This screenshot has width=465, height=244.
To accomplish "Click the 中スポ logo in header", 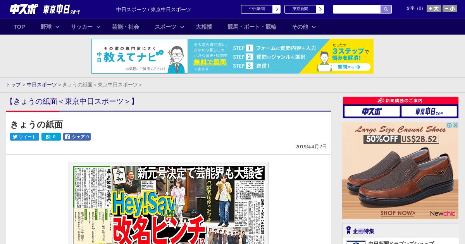I will coord(24,9).
